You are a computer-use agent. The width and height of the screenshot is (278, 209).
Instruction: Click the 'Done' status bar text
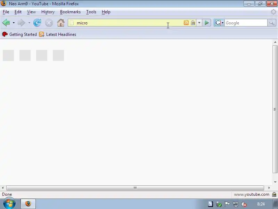click(x=7, y=194)
